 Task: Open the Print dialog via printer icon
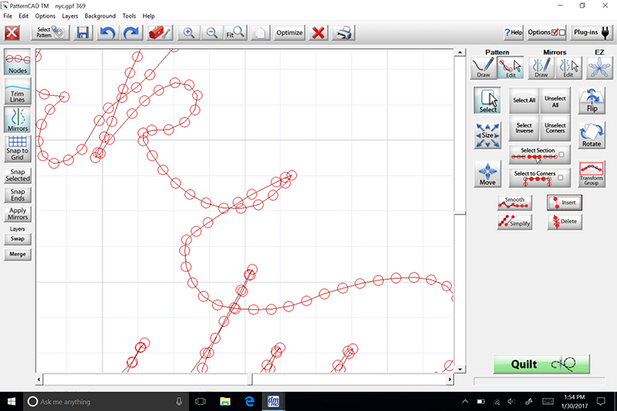tap(346, 33)
